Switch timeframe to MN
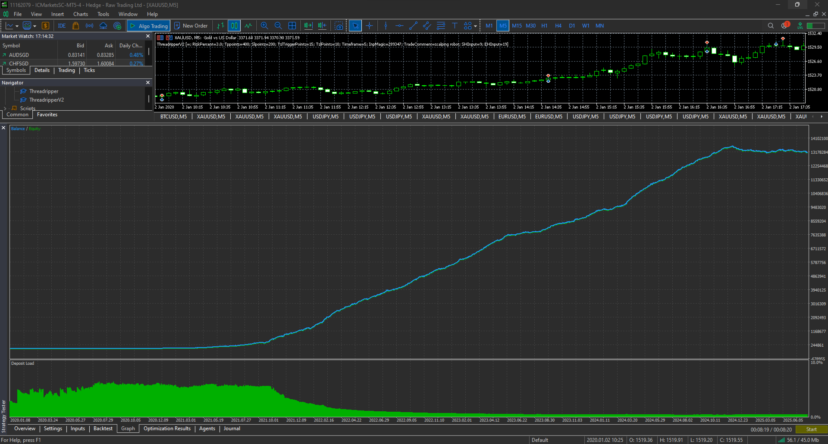 (x=599, y=26)
